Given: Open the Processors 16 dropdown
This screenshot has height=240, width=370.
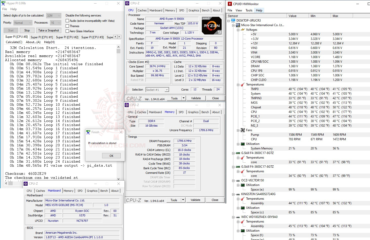Looking at the screenshot, I should tap(55, 23).
